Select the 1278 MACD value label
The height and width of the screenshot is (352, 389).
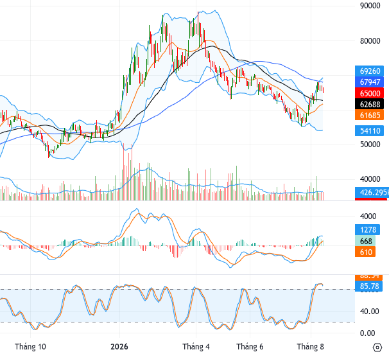[x=367, y=229]
